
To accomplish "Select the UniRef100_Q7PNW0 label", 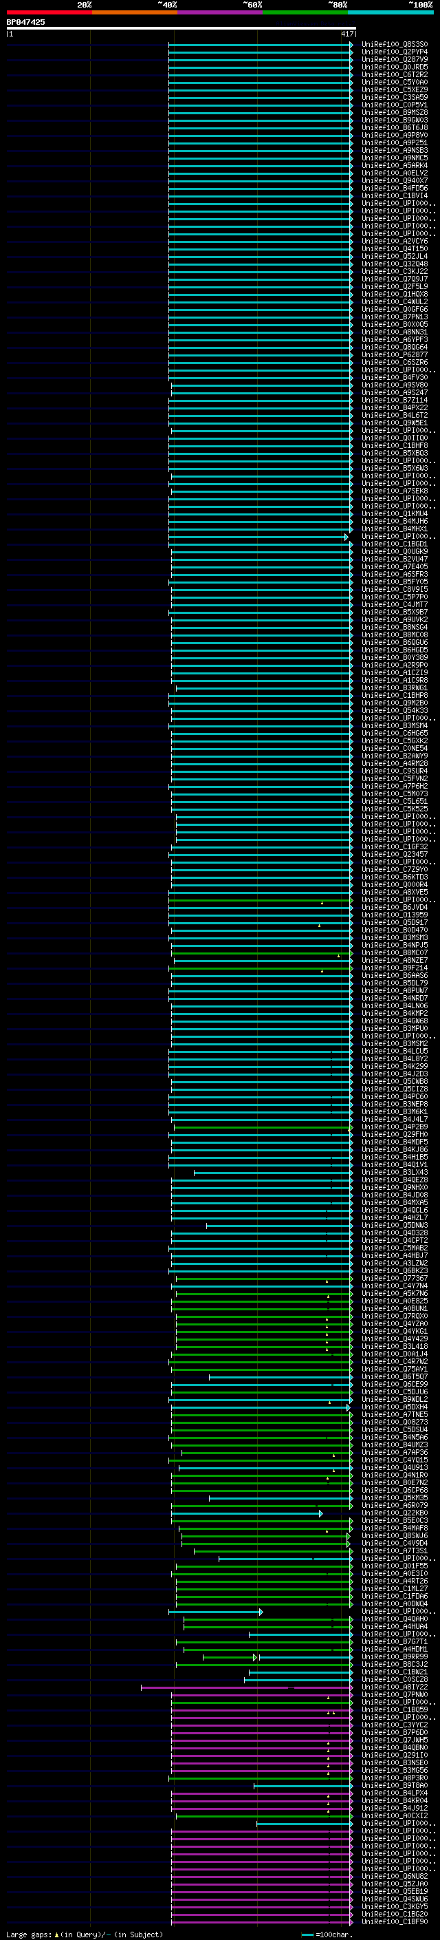I will click(x=394, y=1694).
